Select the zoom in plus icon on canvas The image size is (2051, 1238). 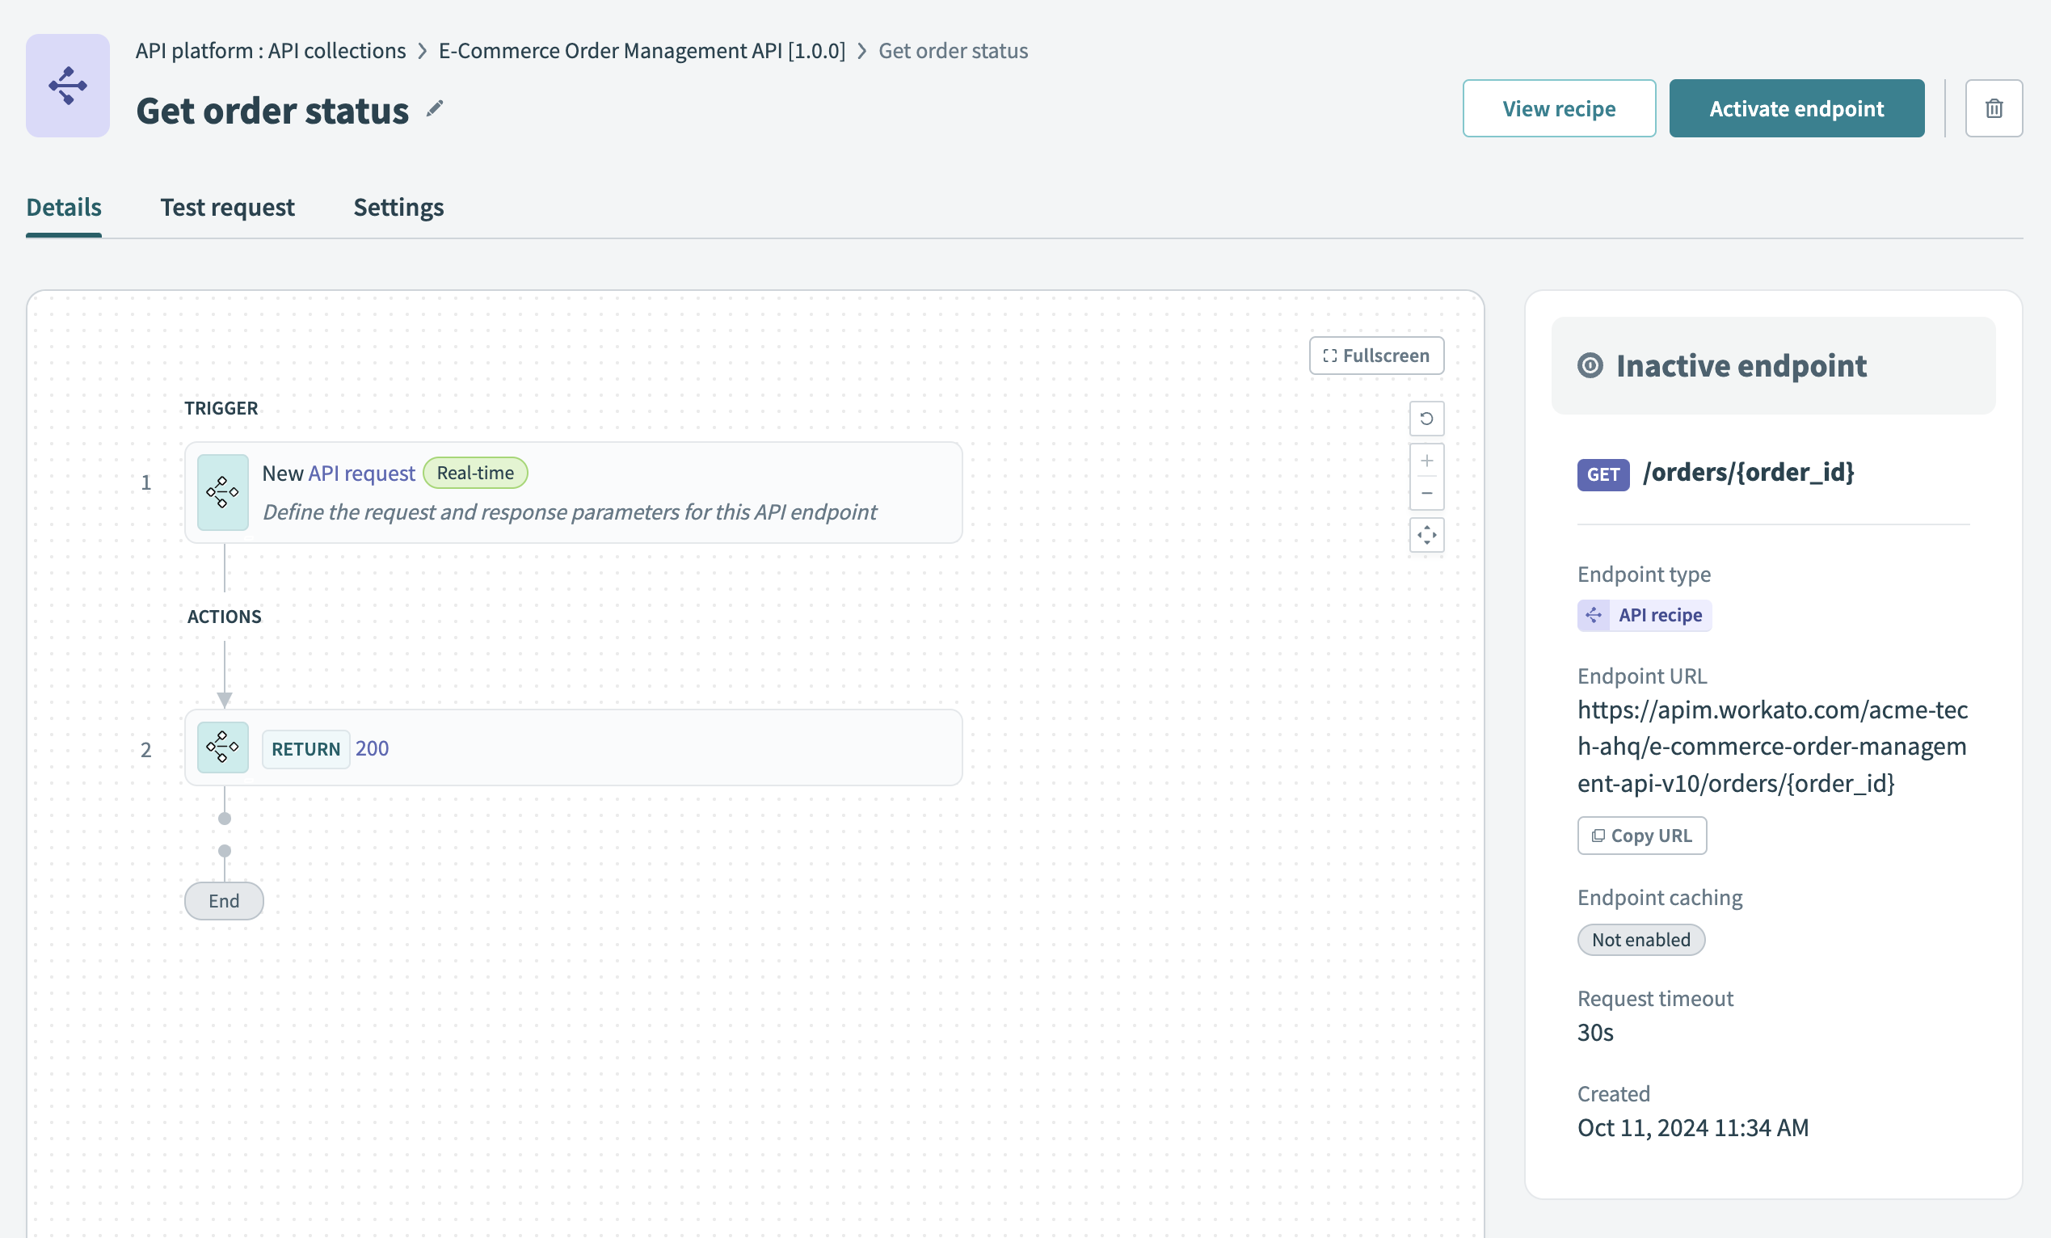(1426, 460)
